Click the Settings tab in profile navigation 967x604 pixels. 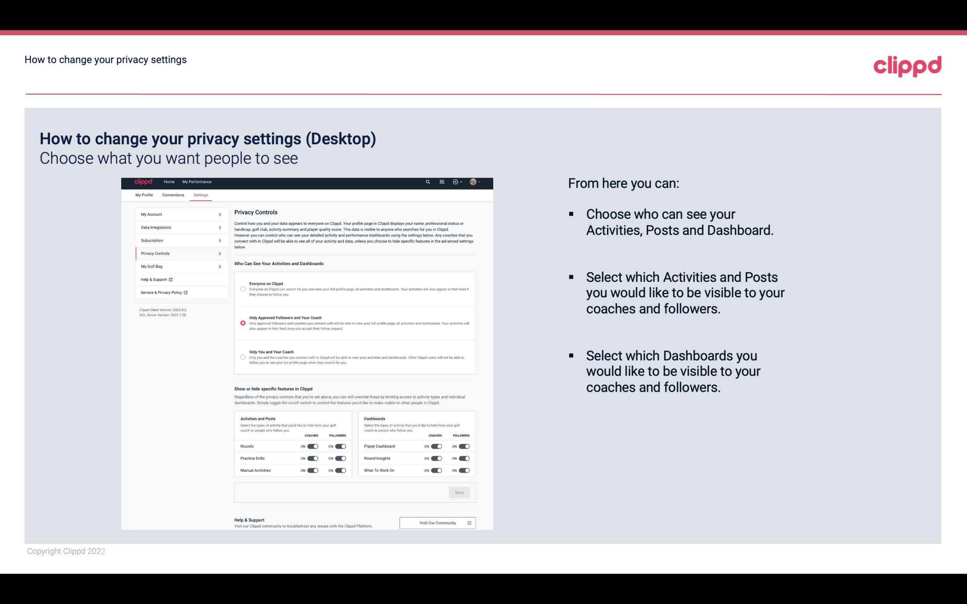[x=200, y=195]
